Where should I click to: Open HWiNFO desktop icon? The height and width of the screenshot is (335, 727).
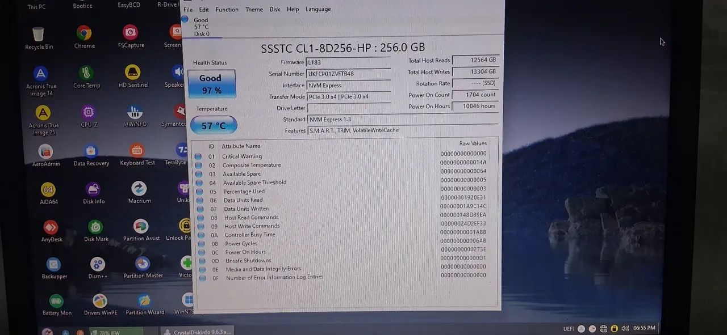135,116
